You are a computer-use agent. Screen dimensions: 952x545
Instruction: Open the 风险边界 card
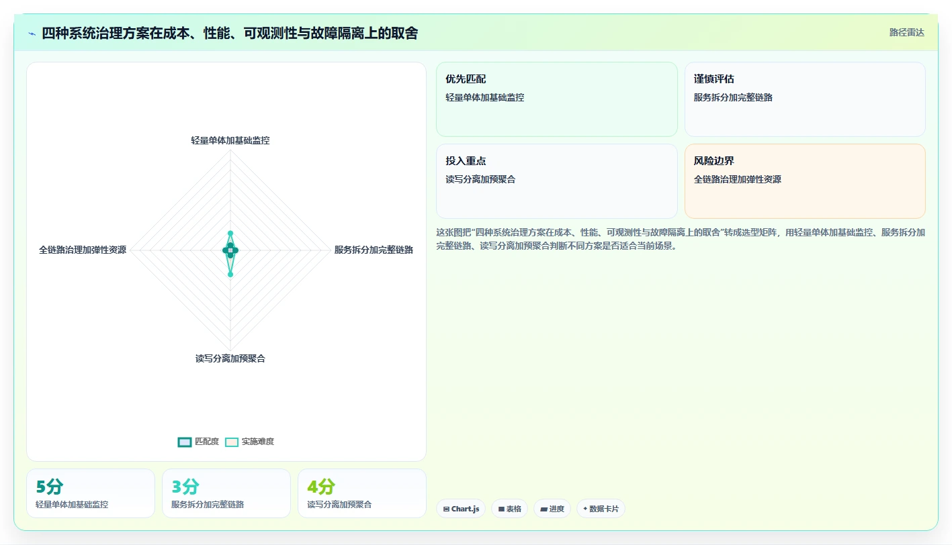[x=805, y=181]
